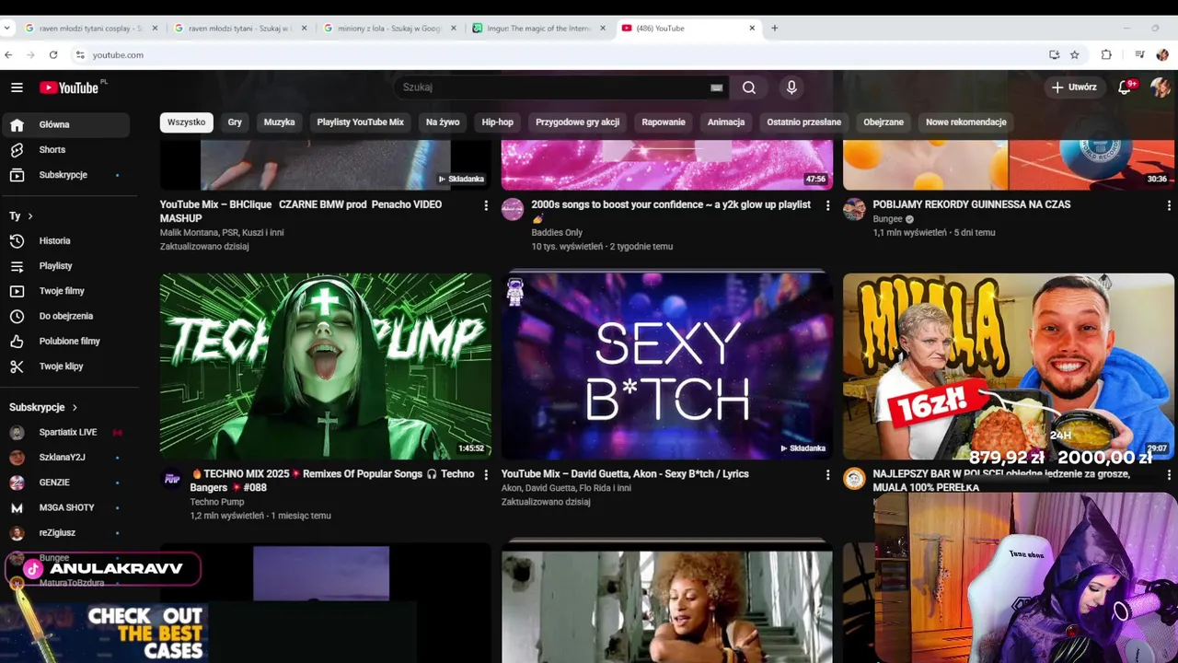The width and height of the screenshot is (1178, 663).
Task: Select the Hip-hop filter chip
Action: (497, 122)
